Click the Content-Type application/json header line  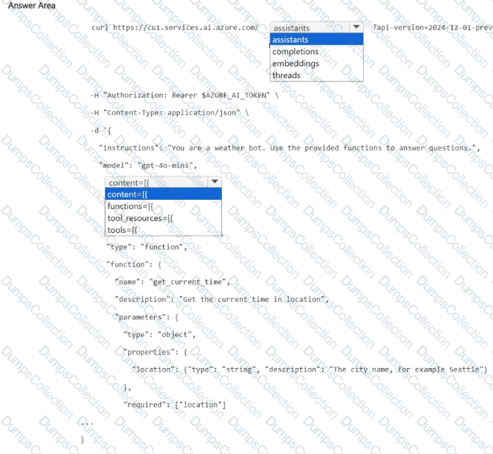[170, 113]
